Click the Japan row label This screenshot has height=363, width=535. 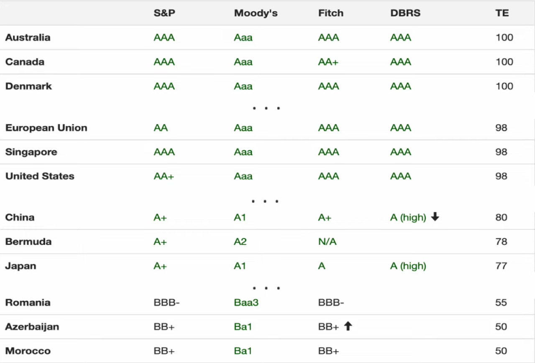(x=20, y=266)
